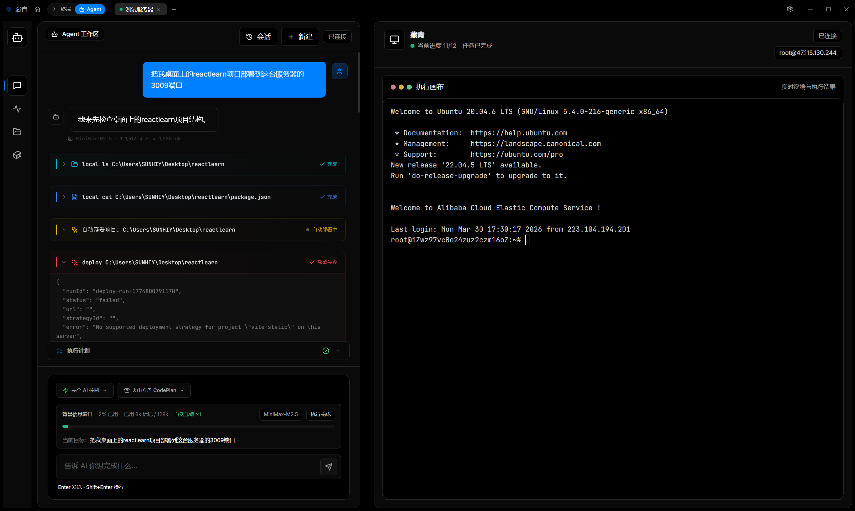
Task: Click the user avatar icon beside the blue message
Action: click(340, 71)
